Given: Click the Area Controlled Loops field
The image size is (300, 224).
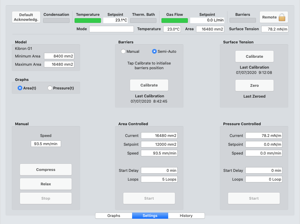Looking at the screenshot, I should pos(159,179).
